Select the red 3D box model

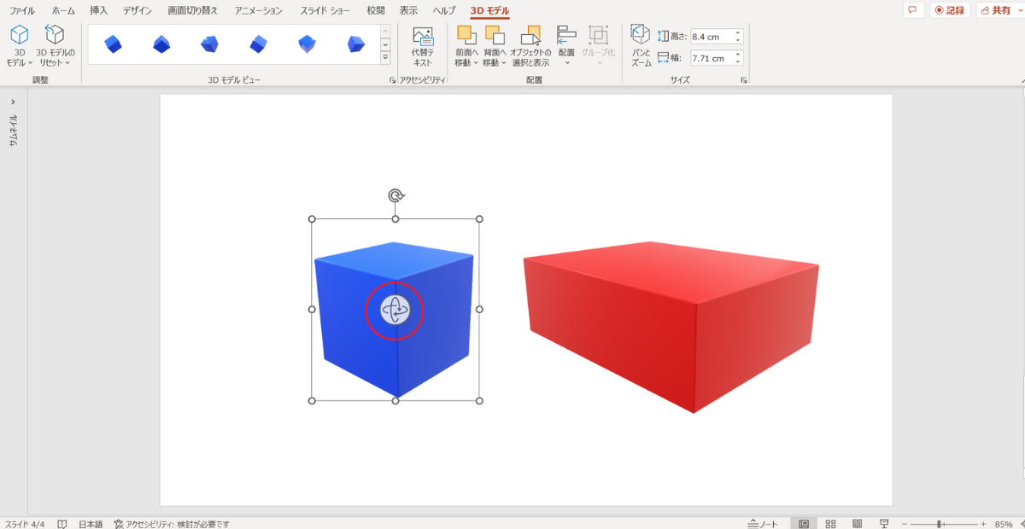[x=671, y=326]
